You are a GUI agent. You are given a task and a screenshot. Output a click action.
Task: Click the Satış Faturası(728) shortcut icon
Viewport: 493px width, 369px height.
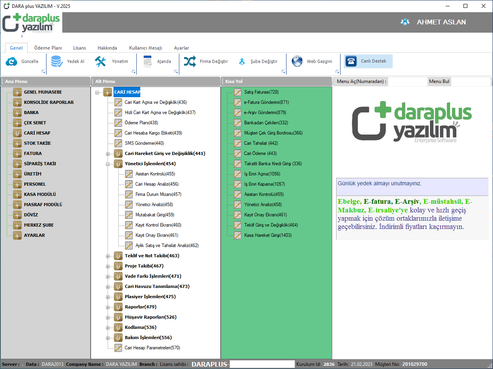point(238,92)
